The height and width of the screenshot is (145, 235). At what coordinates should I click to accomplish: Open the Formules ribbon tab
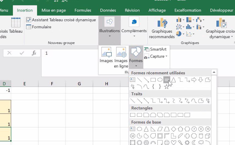coord(83,10)
